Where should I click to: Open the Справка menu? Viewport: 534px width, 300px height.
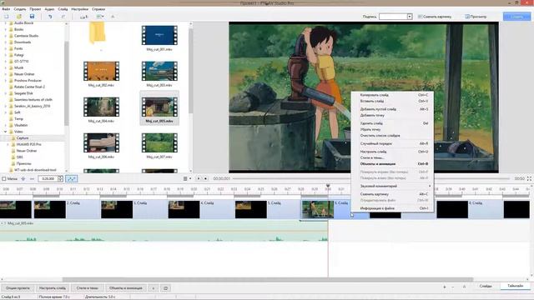(98, 9)
